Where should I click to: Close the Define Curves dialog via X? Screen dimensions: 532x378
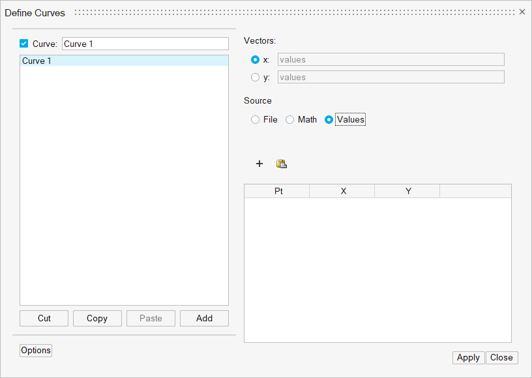tap(522, 12)
